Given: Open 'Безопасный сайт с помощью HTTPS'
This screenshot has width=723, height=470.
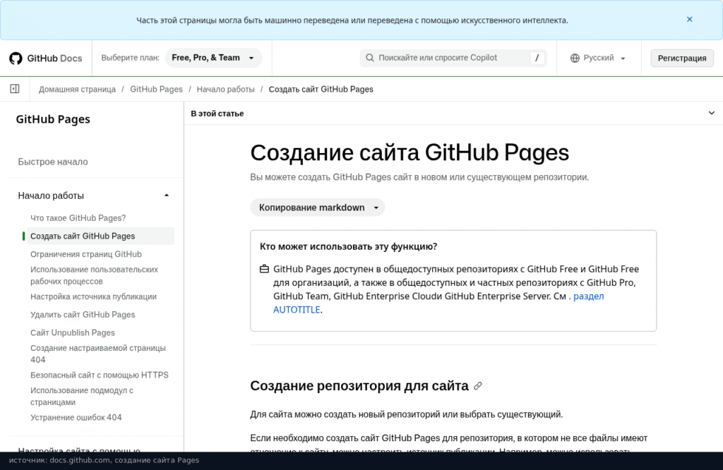Looking at the screenshot, I should [100, 375].
